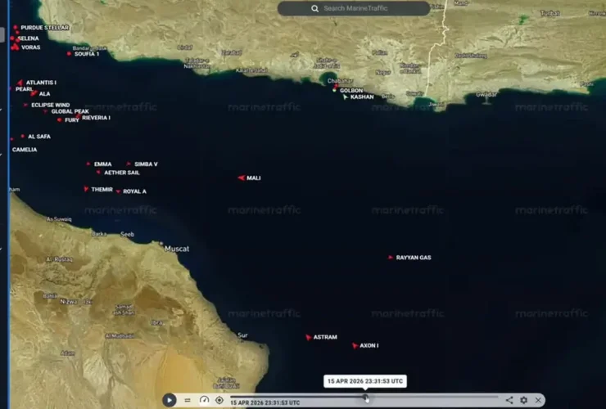This screenshot has width=606, height=409.
Task: Click the timeline slider handle
Action: [x=365, y=398]
